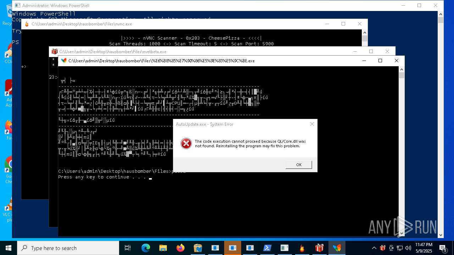
Task: Click the red error icon in dialog
Action: click(186, 143)
